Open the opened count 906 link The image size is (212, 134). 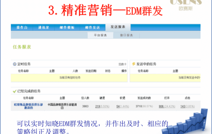[x=161, y=106]
